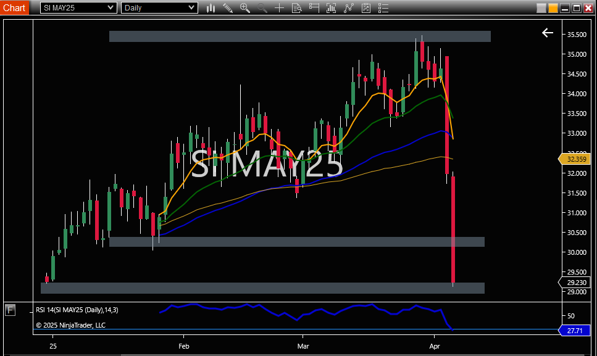
Task: Select the middle grey zone near 30.250
Action: 296,242
